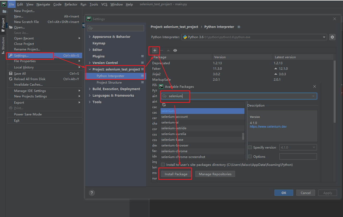Click the Settings wrench icon
The width and height of the screenshot is (343, 217).
pyautogui.click(x=11, y=55)
